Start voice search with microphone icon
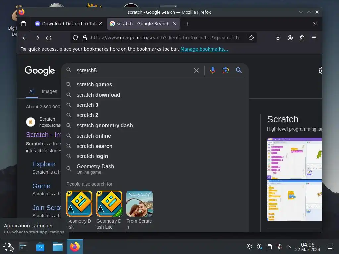 click(213, 70)
